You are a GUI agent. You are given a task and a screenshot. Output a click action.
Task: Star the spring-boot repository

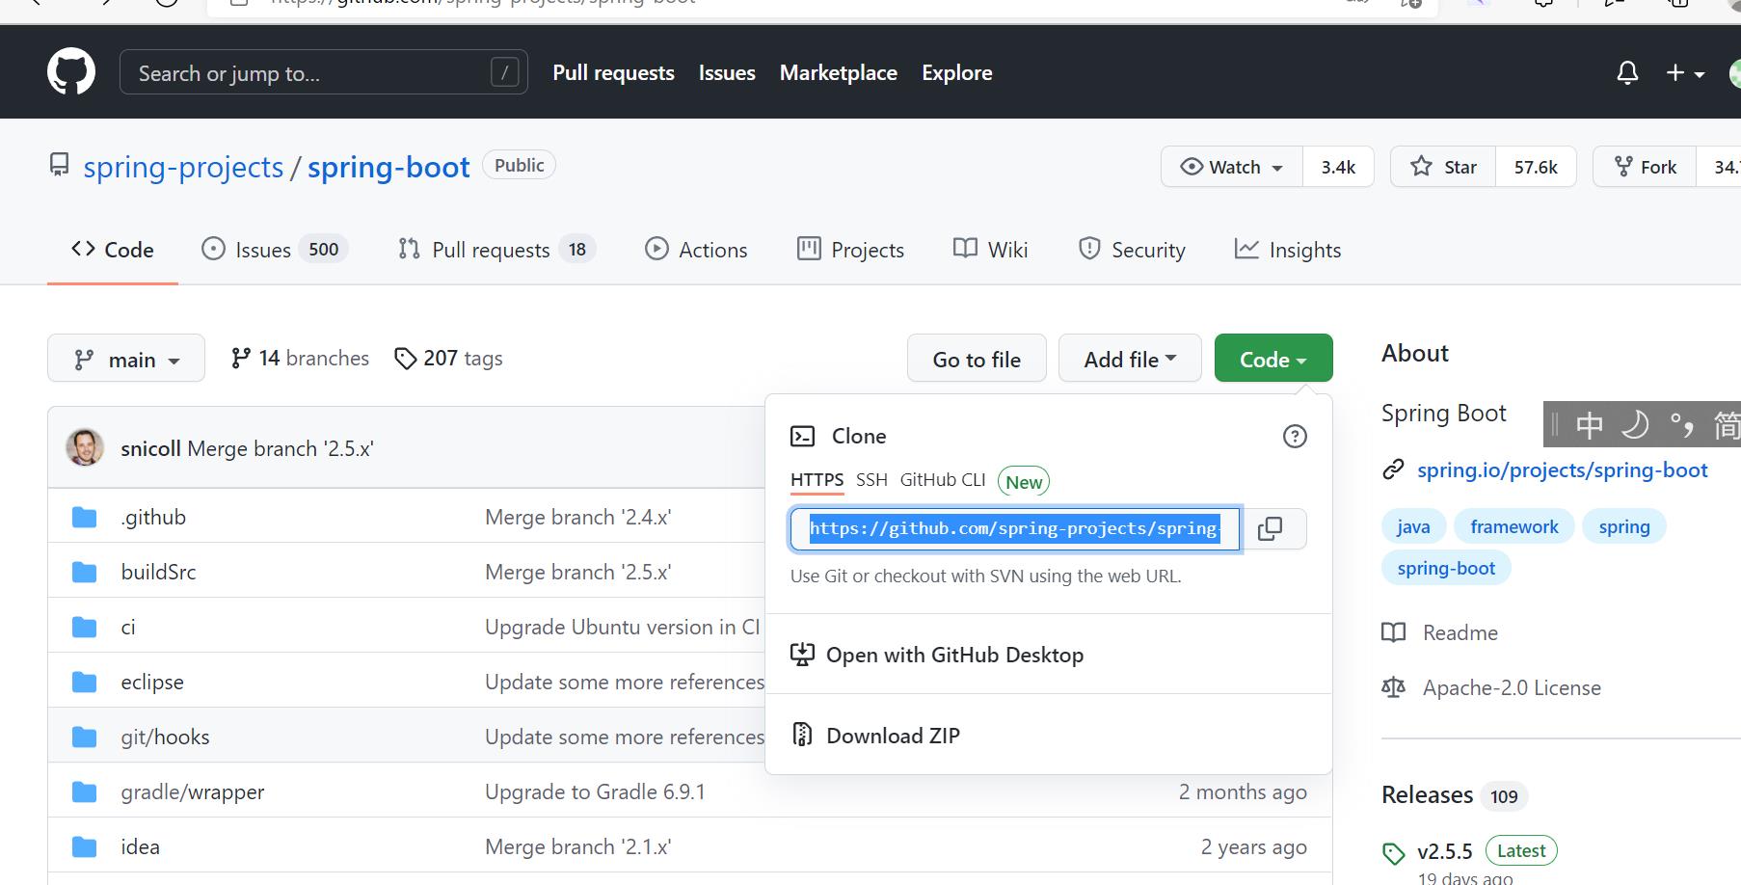pos(1443,167)
